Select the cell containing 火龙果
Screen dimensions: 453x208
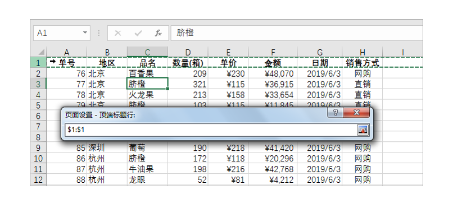(147, 95)
